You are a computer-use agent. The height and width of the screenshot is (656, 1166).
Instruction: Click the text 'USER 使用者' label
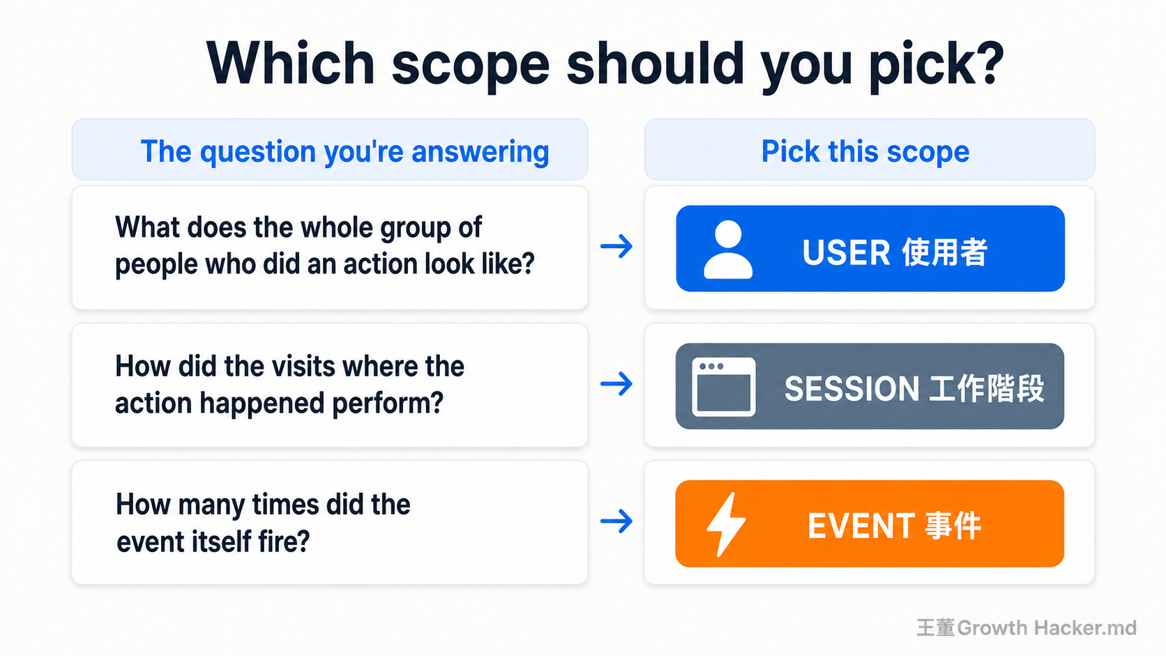[895, 252]
